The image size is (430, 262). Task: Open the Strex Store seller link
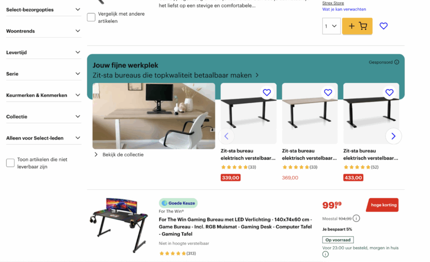coord(333,3)
